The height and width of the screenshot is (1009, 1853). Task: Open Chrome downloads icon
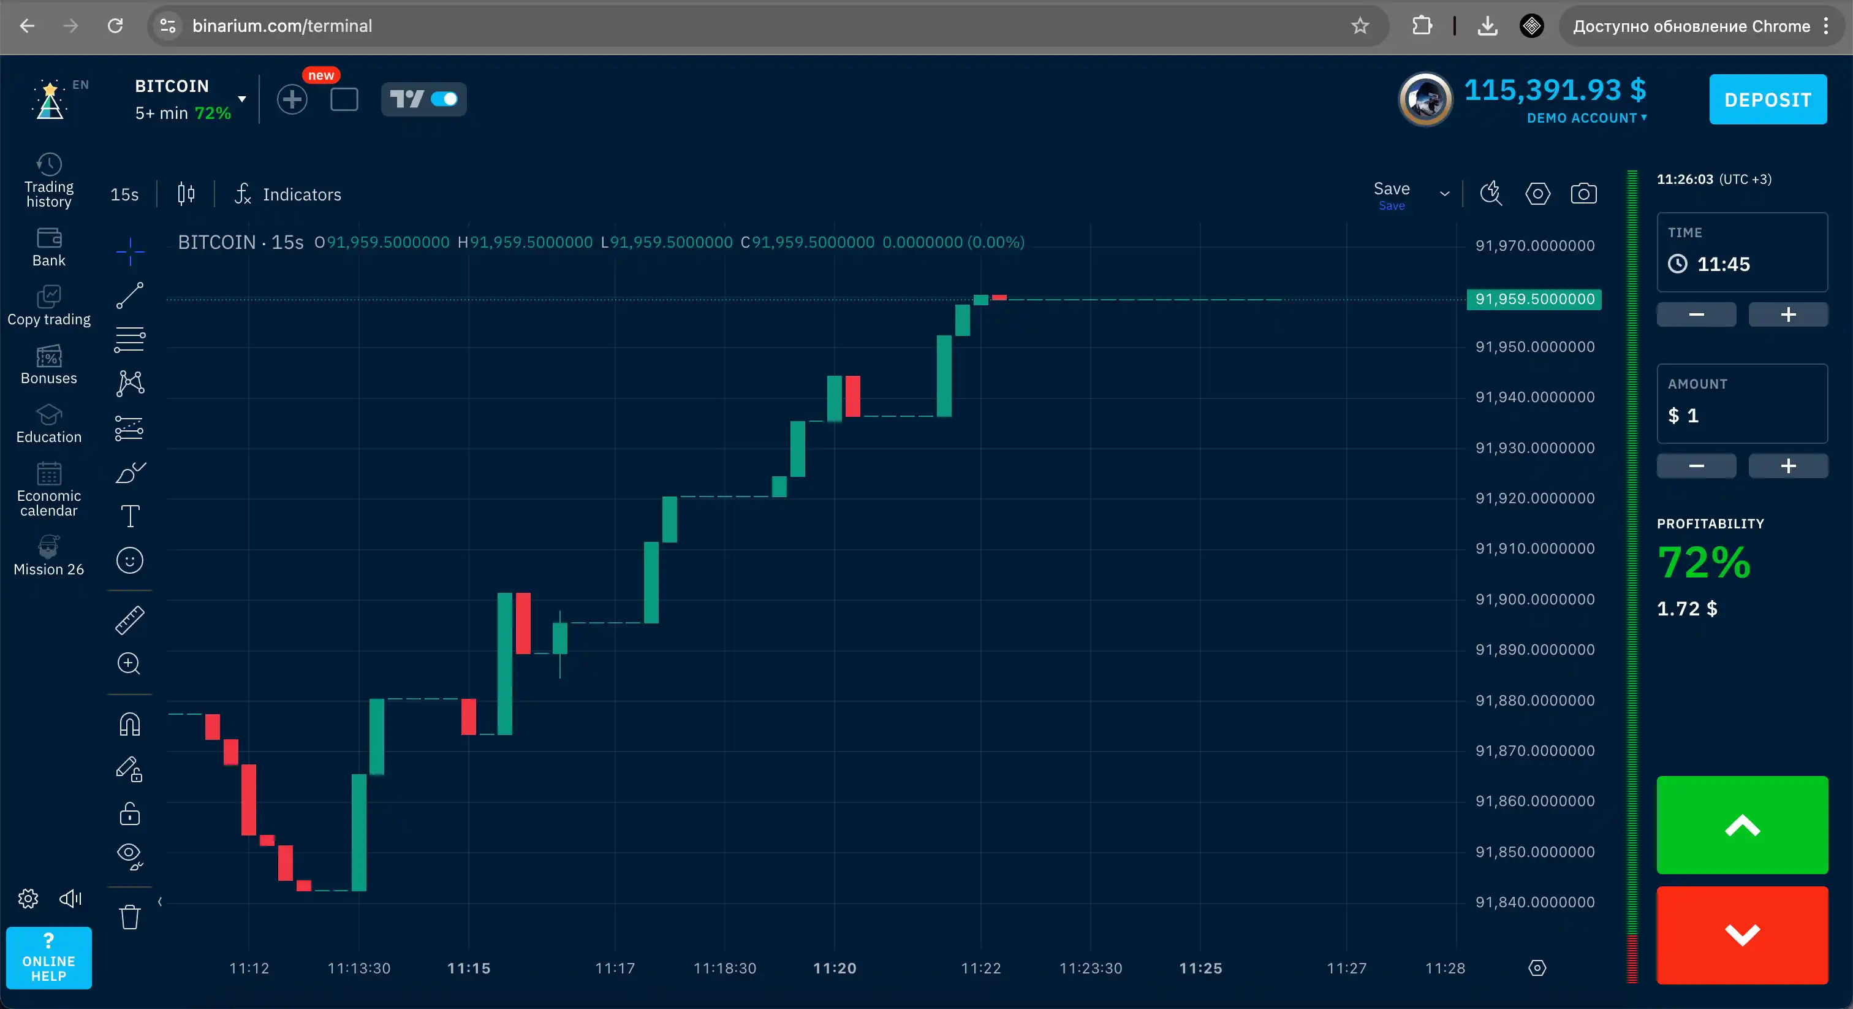coord(1487,26)
